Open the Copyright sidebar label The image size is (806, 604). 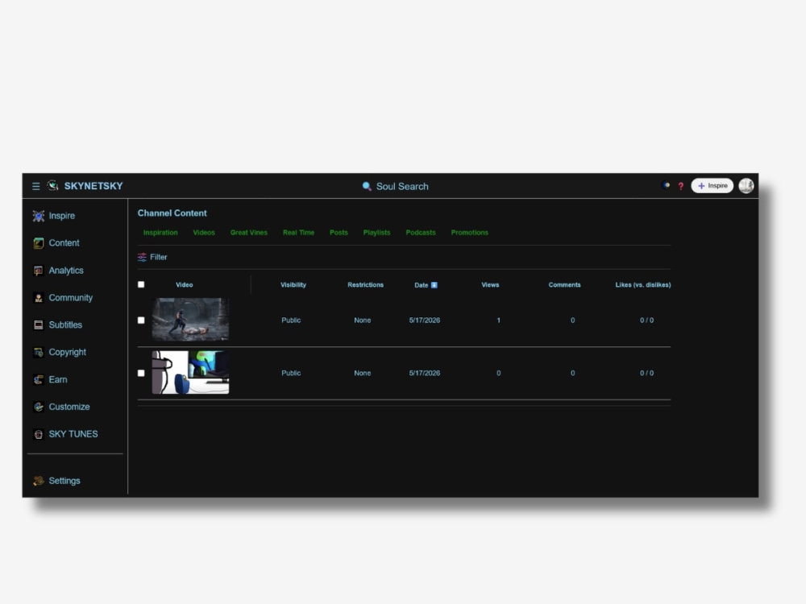68,353
